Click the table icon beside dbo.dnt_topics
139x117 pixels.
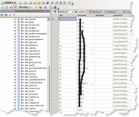[18, 108]
